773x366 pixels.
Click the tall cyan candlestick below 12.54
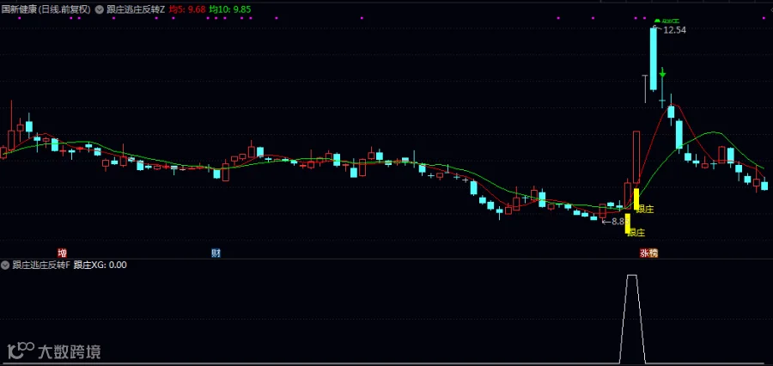[654, 59]
